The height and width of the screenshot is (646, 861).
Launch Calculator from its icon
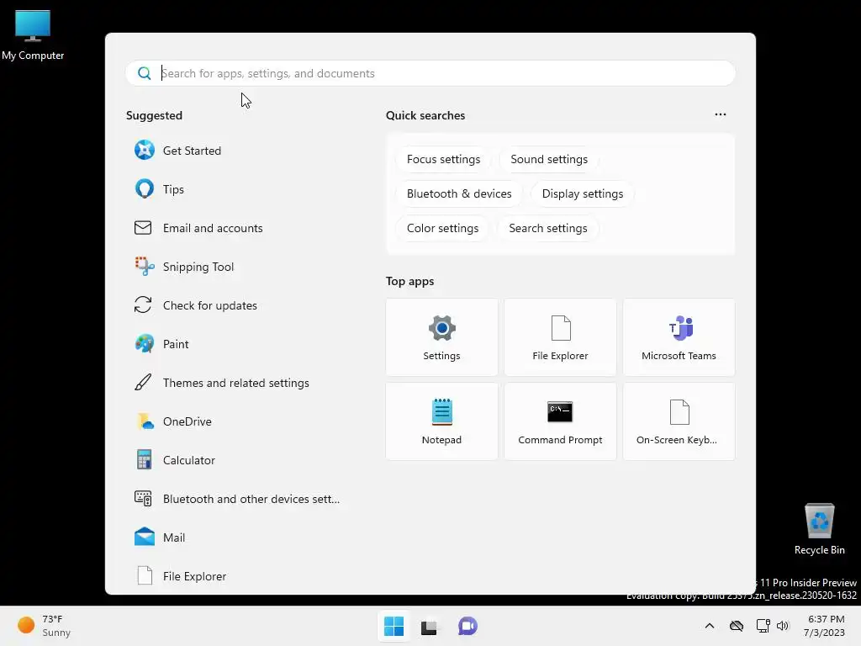(144, 460)
